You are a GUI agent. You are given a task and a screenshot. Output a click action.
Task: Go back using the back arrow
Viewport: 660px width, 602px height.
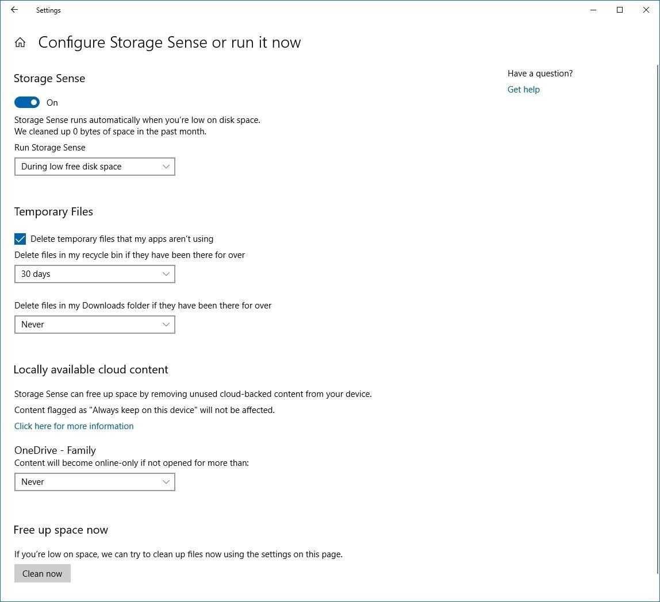coord(14,10)
